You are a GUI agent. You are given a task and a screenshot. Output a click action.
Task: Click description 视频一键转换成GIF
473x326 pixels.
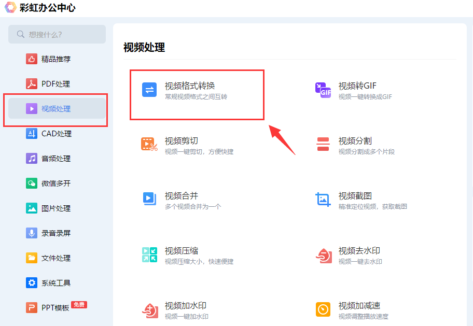click(x=365, y=97)
